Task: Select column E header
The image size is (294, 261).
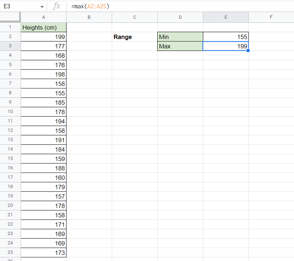Action: point(226,17)
